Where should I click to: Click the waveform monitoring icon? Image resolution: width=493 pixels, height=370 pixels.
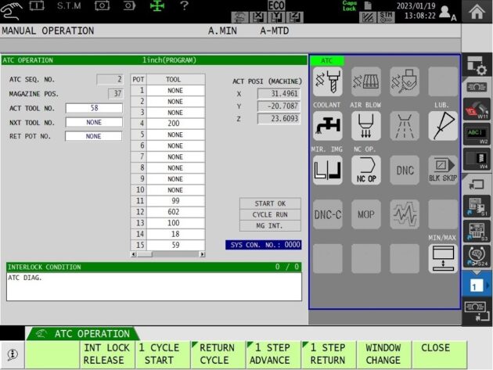tap(405, 214)
